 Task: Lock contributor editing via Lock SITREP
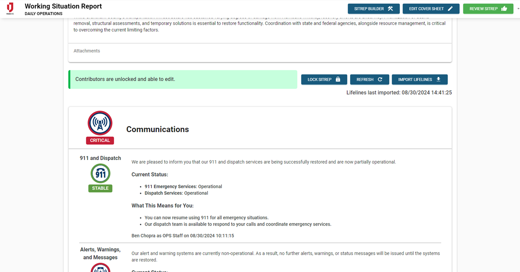(324, 79)
